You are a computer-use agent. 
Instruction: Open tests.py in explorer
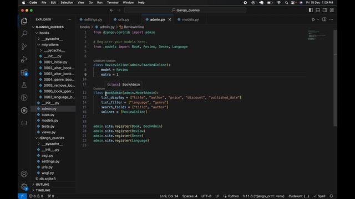[48, 127]
